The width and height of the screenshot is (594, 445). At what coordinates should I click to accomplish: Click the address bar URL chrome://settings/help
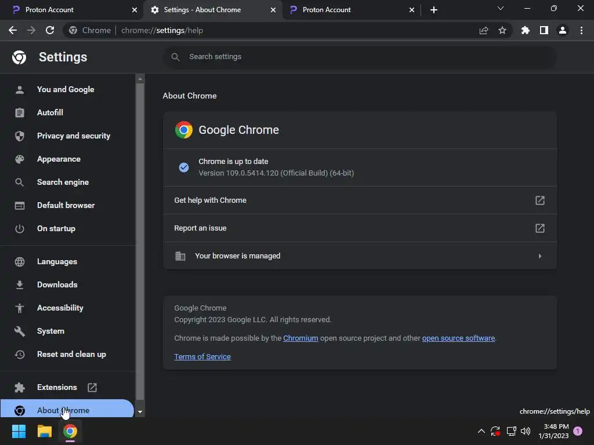point(162,30)
